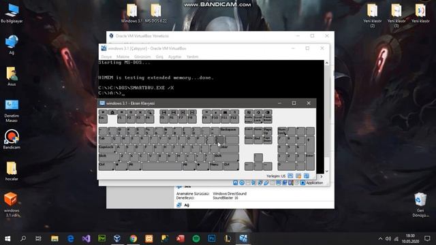The image size is (436, 245).
Task: Click VM window horizontal scrollbar right arrow
Action: [x=321, y=176]
